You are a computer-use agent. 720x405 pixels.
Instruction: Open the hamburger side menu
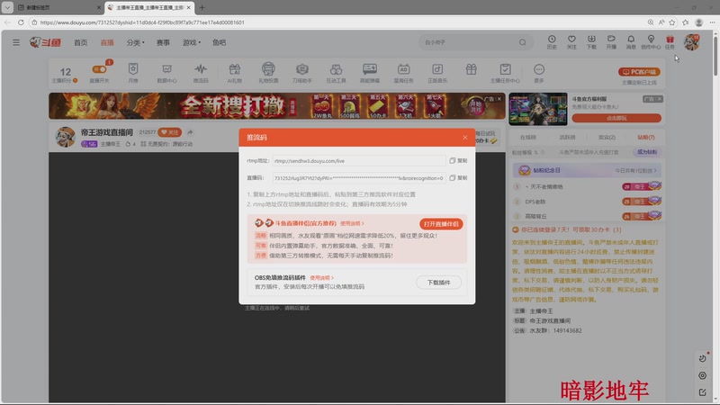point(16,42)
